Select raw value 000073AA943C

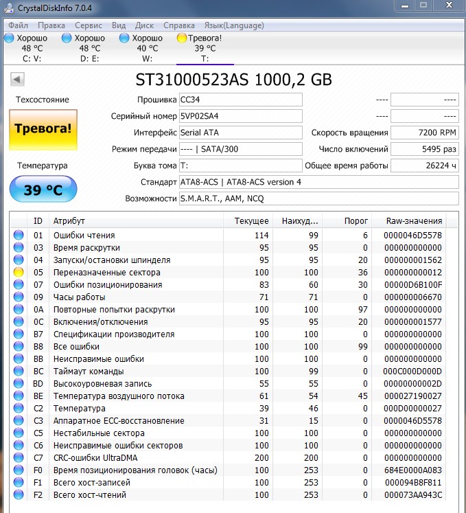coord(413,495)
